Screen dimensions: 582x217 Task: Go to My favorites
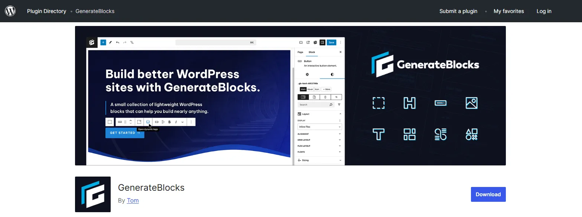click(x=508, y=11)
